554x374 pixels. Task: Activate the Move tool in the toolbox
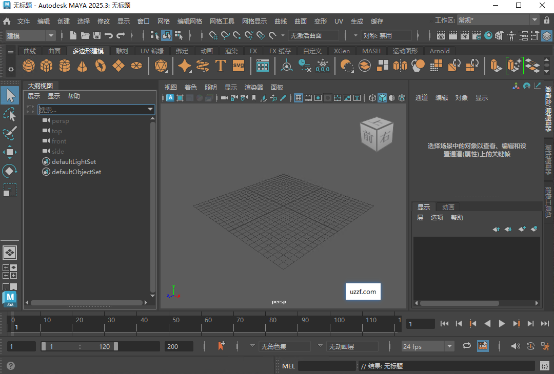[x=10, y=152]
